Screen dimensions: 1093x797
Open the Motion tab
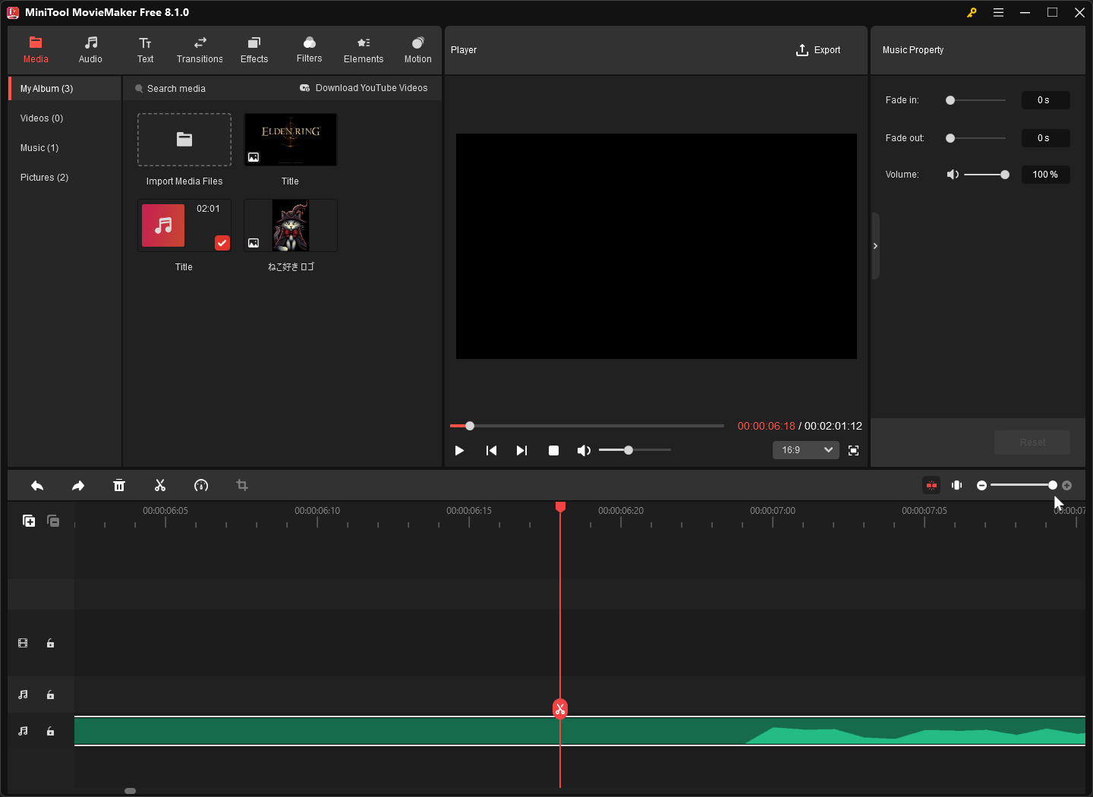pyautogui.click(x=417, y=50)
